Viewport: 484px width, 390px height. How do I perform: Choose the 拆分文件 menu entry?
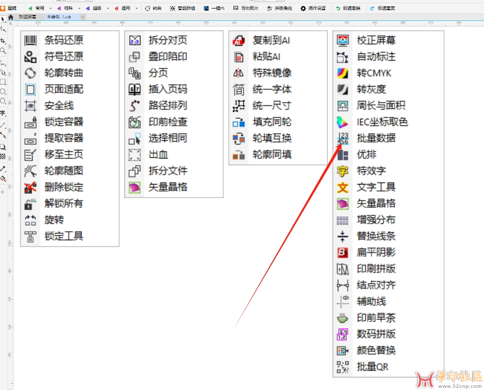[x=174, y=171]
